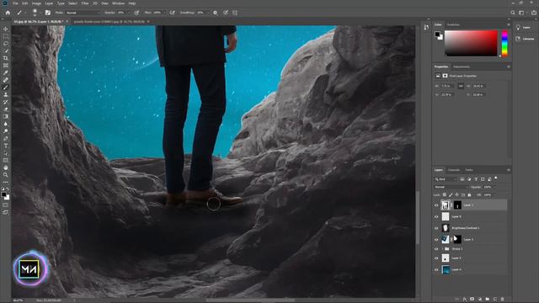The width and height of the screenshot is (539, 303).
Task: Select the Move tool
Action: click(6, 29)
